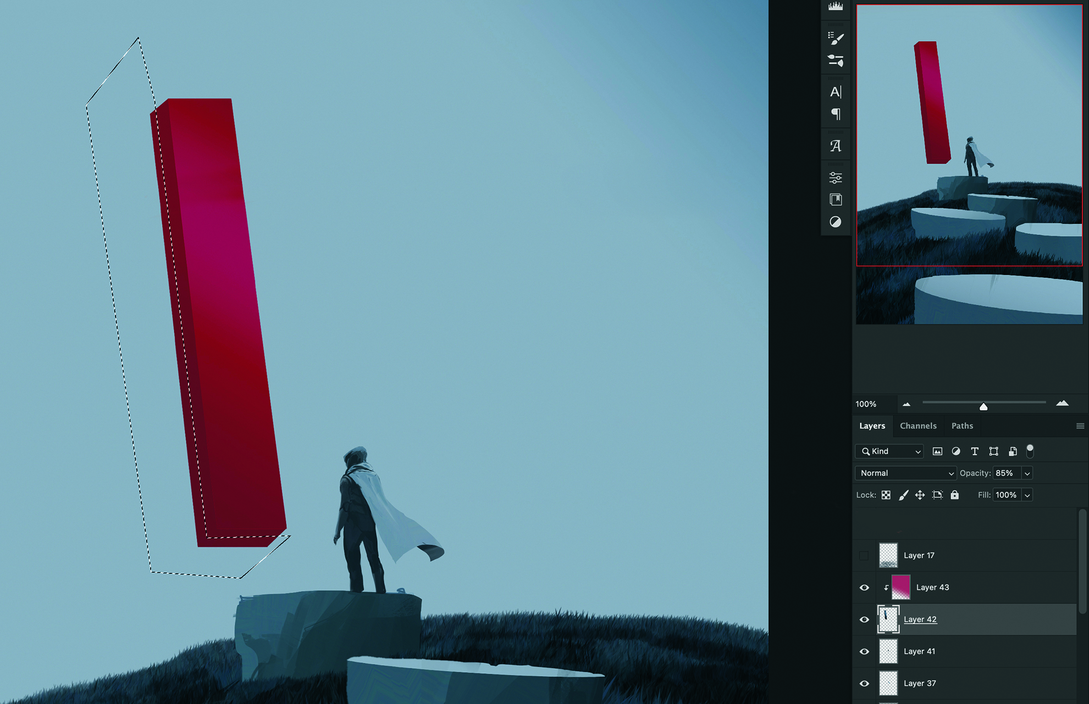Image resolution: width=1089 pixels, height=704 pixels.
Task: Open the Character panel icon
Action: pyautogui.click(x=836, y=92)
